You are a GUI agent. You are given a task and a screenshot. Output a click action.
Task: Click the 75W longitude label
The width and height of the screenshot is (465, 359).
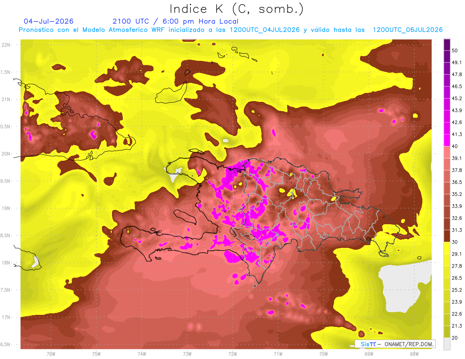coord(96,354)
